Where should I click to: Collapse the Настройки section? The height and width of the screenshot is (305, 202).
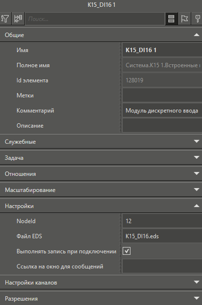[x=101, y=206]
